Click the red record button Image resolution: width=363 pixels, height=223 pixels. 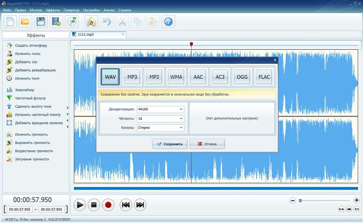[108, 205]
